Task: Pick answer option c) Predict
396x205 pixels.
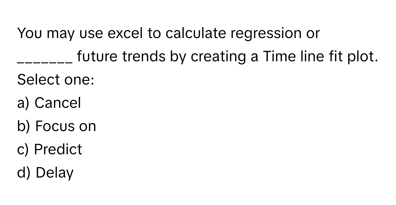Action: (50, 149)
